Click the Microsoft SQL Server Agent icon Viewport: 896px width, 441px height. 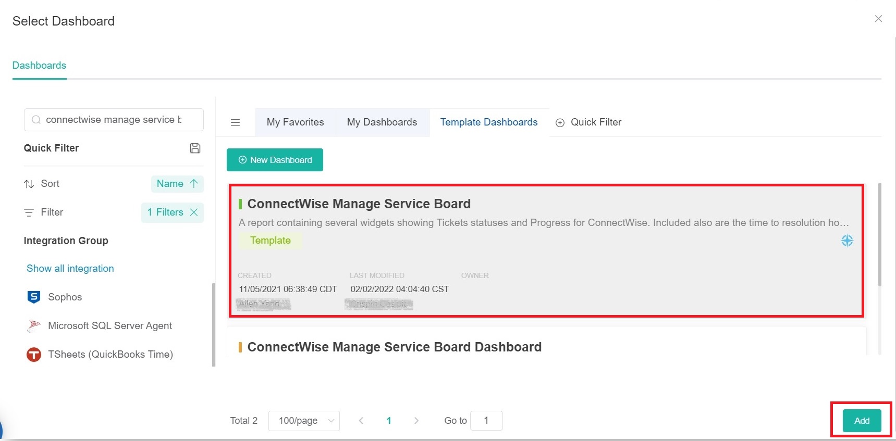point(34,326)
